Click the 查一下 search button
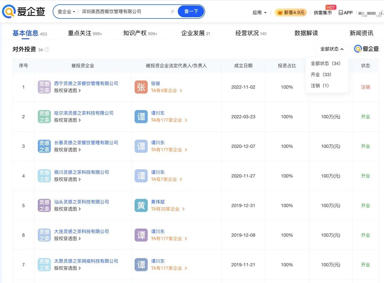Image resolution: width=384 pixels, height=283 pixels. [x=191, y=11]
